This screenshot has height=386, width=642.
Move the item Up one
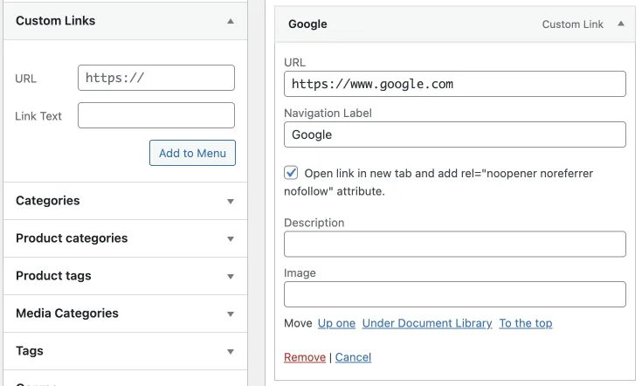pos(336,323)
